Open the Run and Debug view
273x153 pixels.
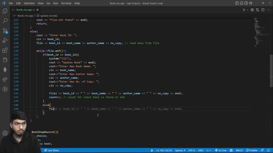coord(5,40)
